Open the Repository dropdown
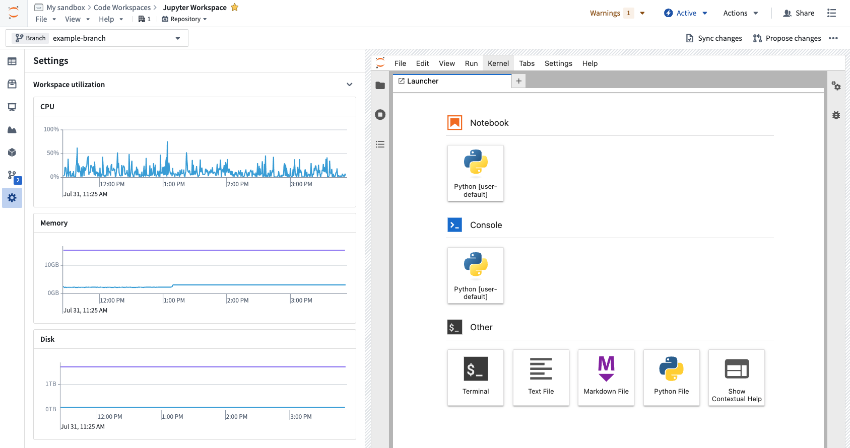Screen dimensions: 850x448 [x=184, y=19]
